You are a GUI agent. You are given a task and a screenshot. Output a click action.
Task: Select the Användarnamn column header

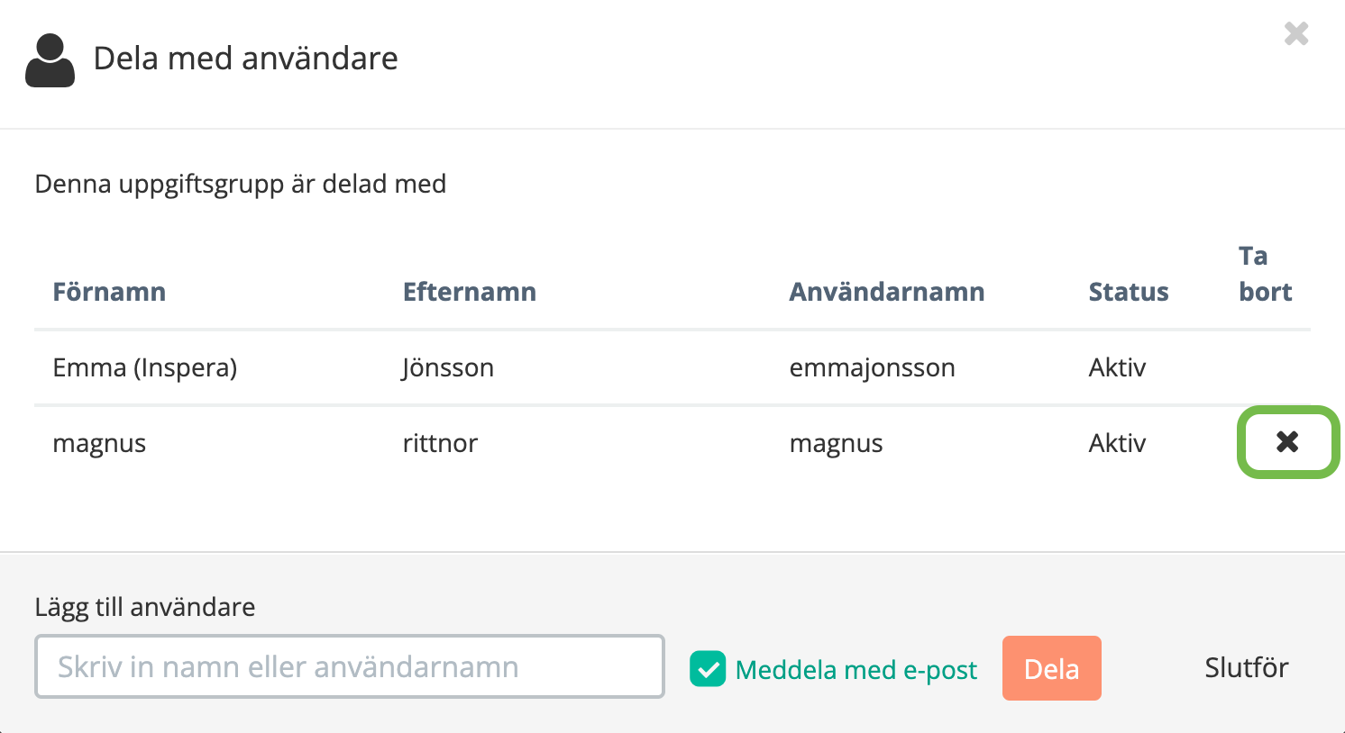click(x=887, y=292)
